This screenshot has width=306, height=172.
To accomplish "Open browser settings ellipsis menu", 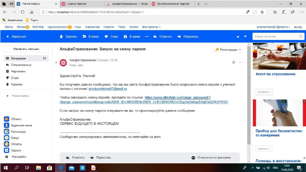I will 302,12.
